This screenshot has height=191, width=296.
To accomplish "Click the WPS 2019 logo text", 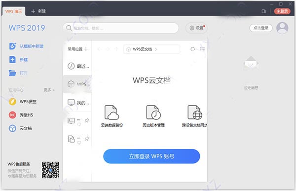I will pos(27,28).
